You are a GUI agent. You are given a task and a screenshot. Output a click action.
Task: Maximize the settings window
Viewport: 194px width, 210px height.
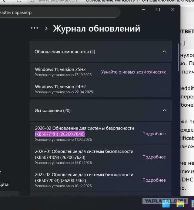(158, 9)
